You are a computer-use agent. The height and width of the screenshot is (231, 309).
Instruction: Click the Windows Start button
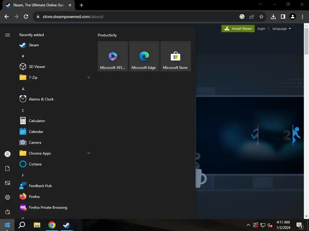(7, 225)
